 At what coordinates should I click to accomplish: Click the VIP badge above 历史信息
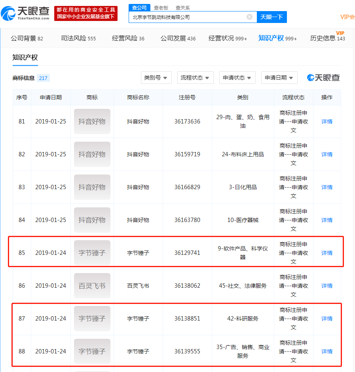pos(339,33)
